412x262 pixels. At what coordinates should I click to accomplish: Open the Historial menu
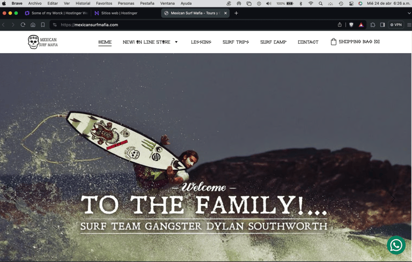[83, 3]
